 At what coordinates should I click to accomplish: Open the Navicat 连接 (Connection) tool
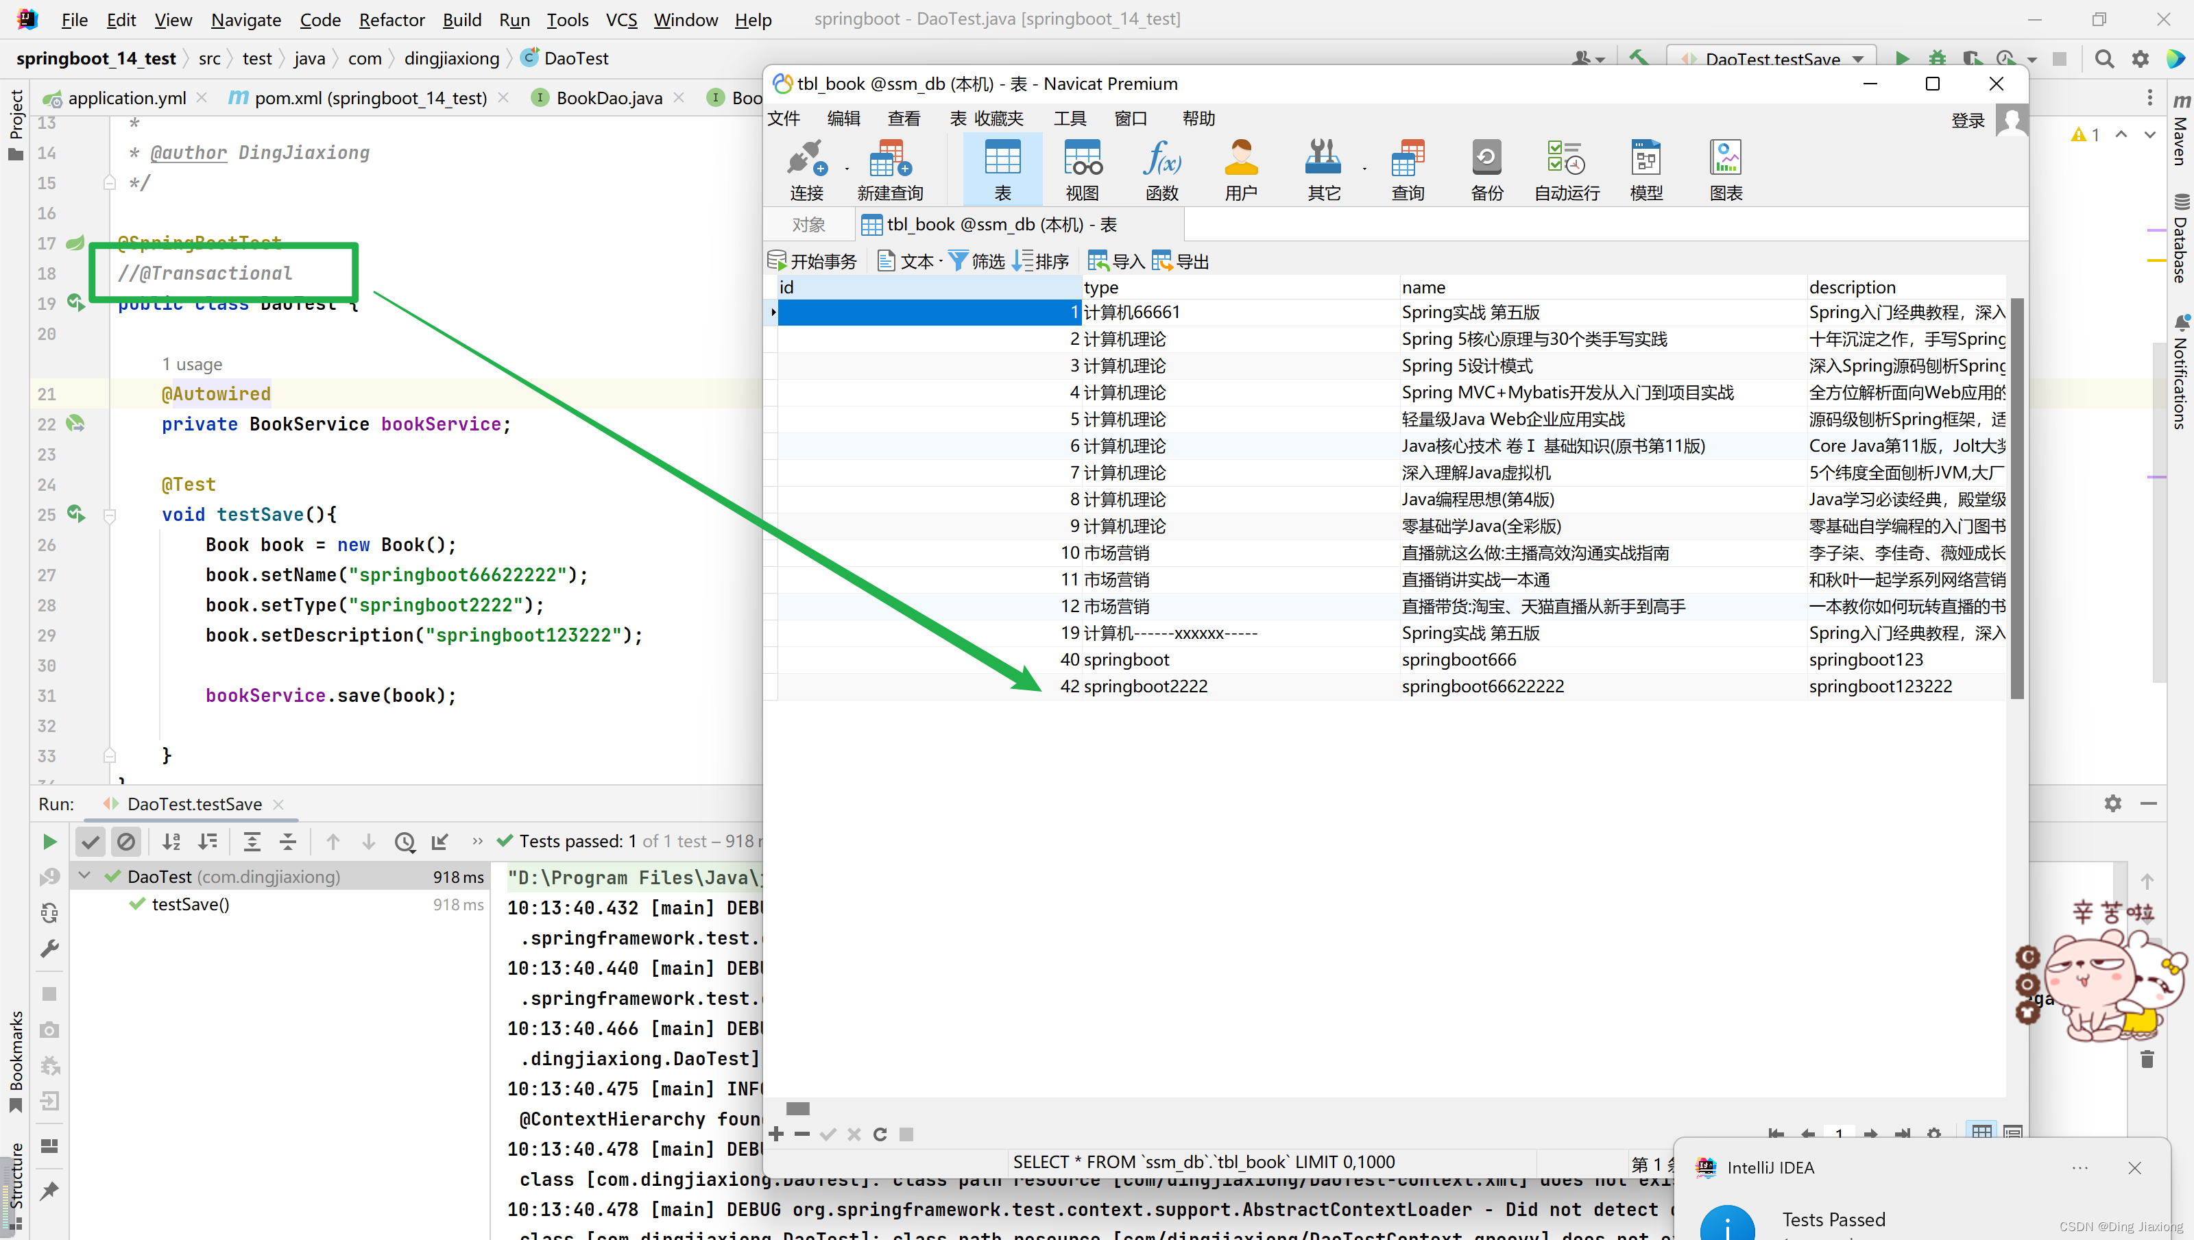(x=806, y=169)
